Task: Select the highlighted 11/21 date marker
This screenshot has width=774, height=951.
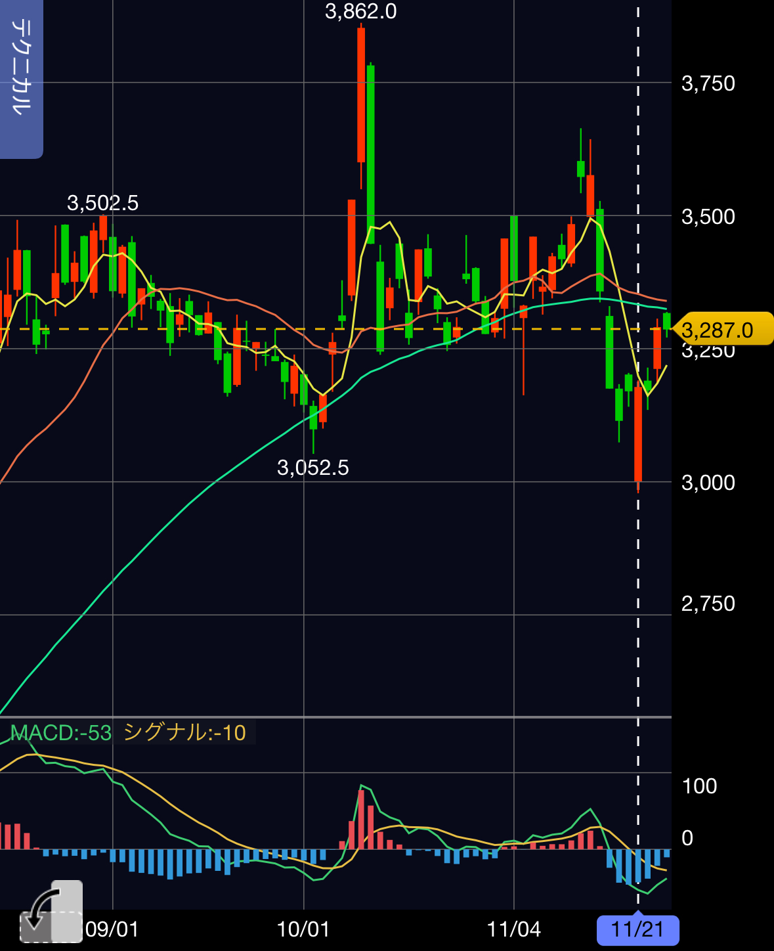Action: pyautogui.click(x=637, y=929)
